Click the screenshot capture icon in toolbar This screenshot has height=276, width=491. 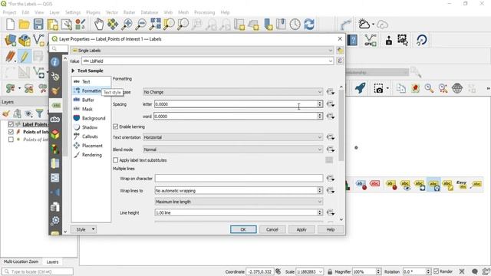pos(378,88)
